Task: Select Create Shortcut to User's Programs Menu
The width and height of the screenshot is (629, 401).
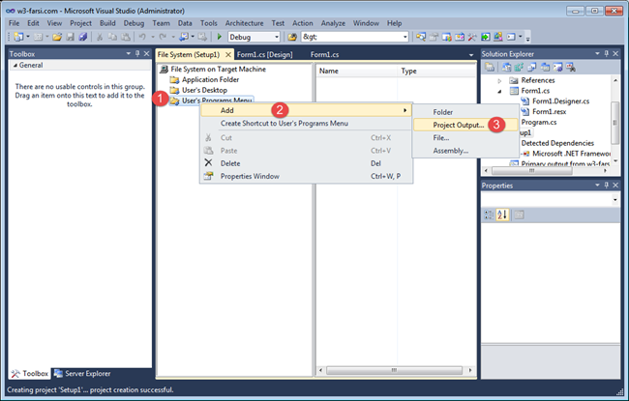Action: pos(306,124)
